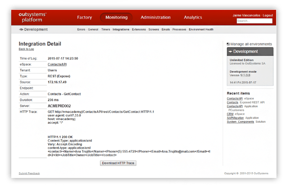Click the Duration value 236 ms
Screen dimensions: 290x187
(x=53, y=100)
